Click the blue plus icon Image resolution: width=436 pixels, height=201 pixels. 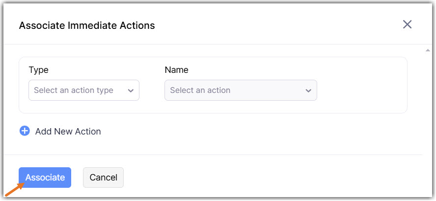click(25, 131)
